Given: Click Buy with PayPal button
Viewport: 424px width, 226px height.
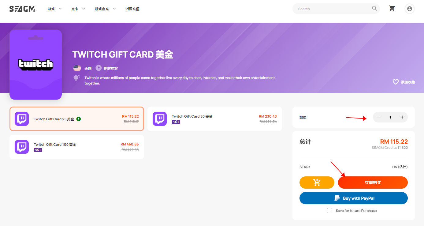Looking at the screenshot, I should pyautogui.click(x=354, y=198).
